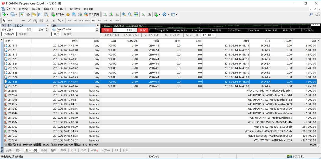
Task: Click the lot volume 1.00 input field
Action: pos(125,30)
